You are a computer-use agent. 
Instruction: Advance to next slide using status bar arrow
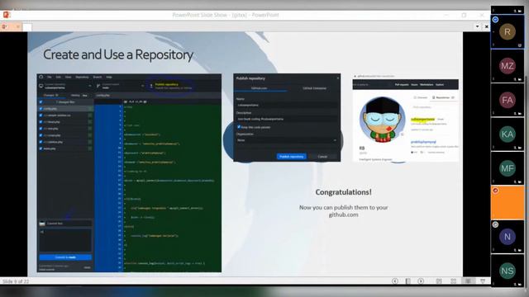point(421,280)
